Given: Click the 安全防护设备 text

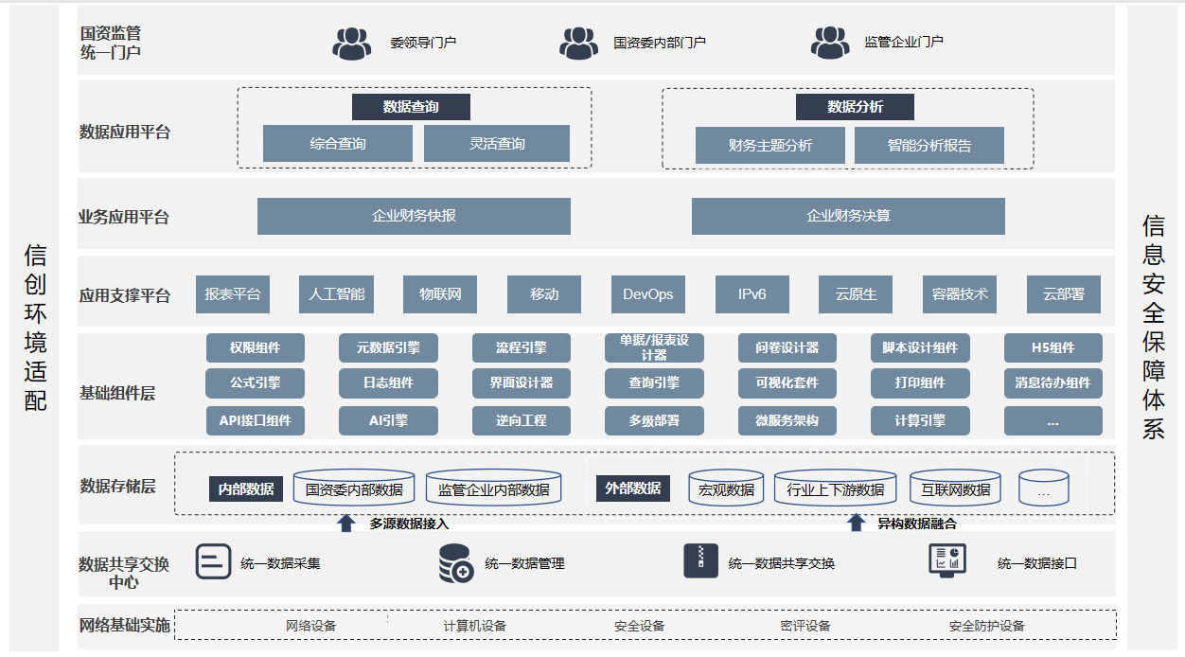Looking at the screenshot, I should click(987, 626).
